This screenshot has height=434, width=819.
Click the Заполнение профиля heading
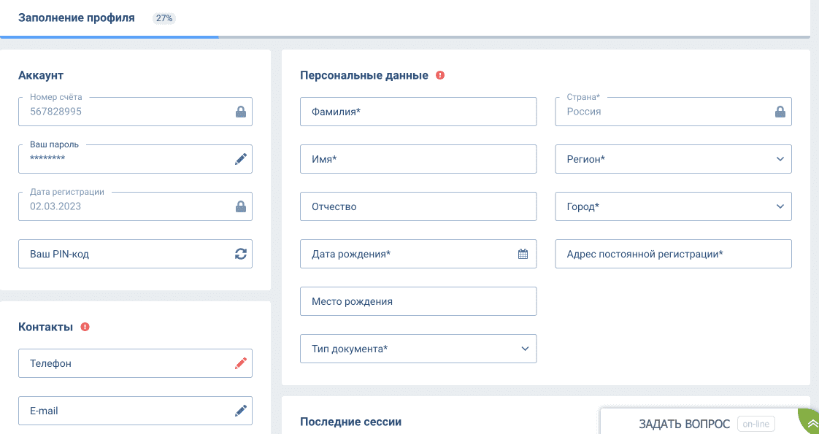coord(76,18)
